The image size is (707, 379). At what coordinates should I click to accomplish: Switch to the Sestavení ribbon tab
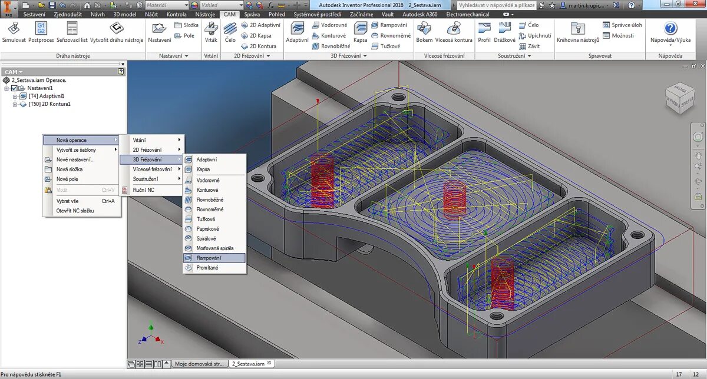click(x=34, y=14)
